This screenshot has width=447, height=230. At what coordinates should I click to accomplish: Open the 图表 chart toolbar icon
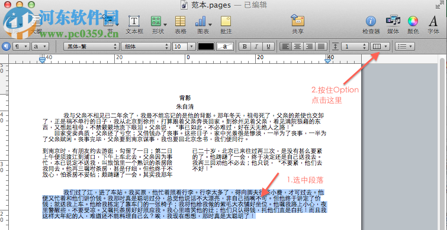click(x=203, y=25)
